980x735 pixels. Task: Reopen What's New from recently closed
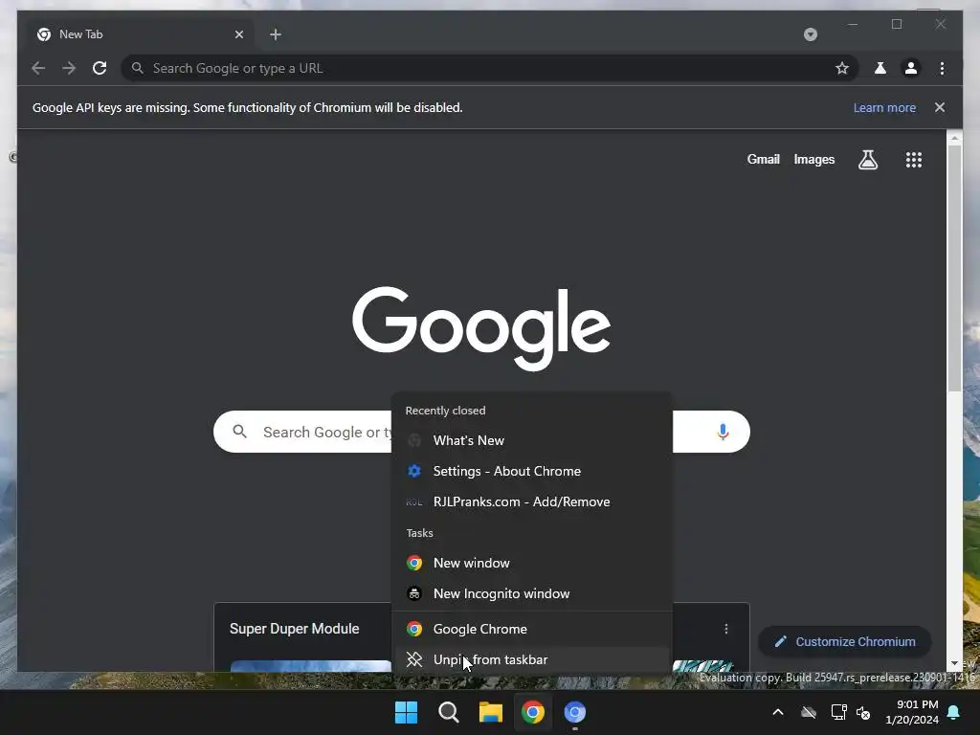(532, 440)
